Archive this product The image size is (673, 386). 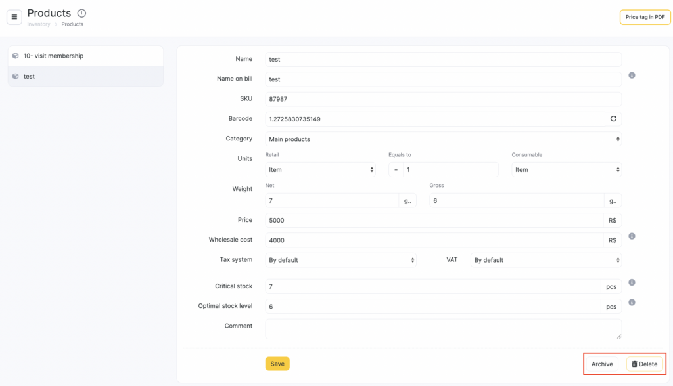point(601,364)
